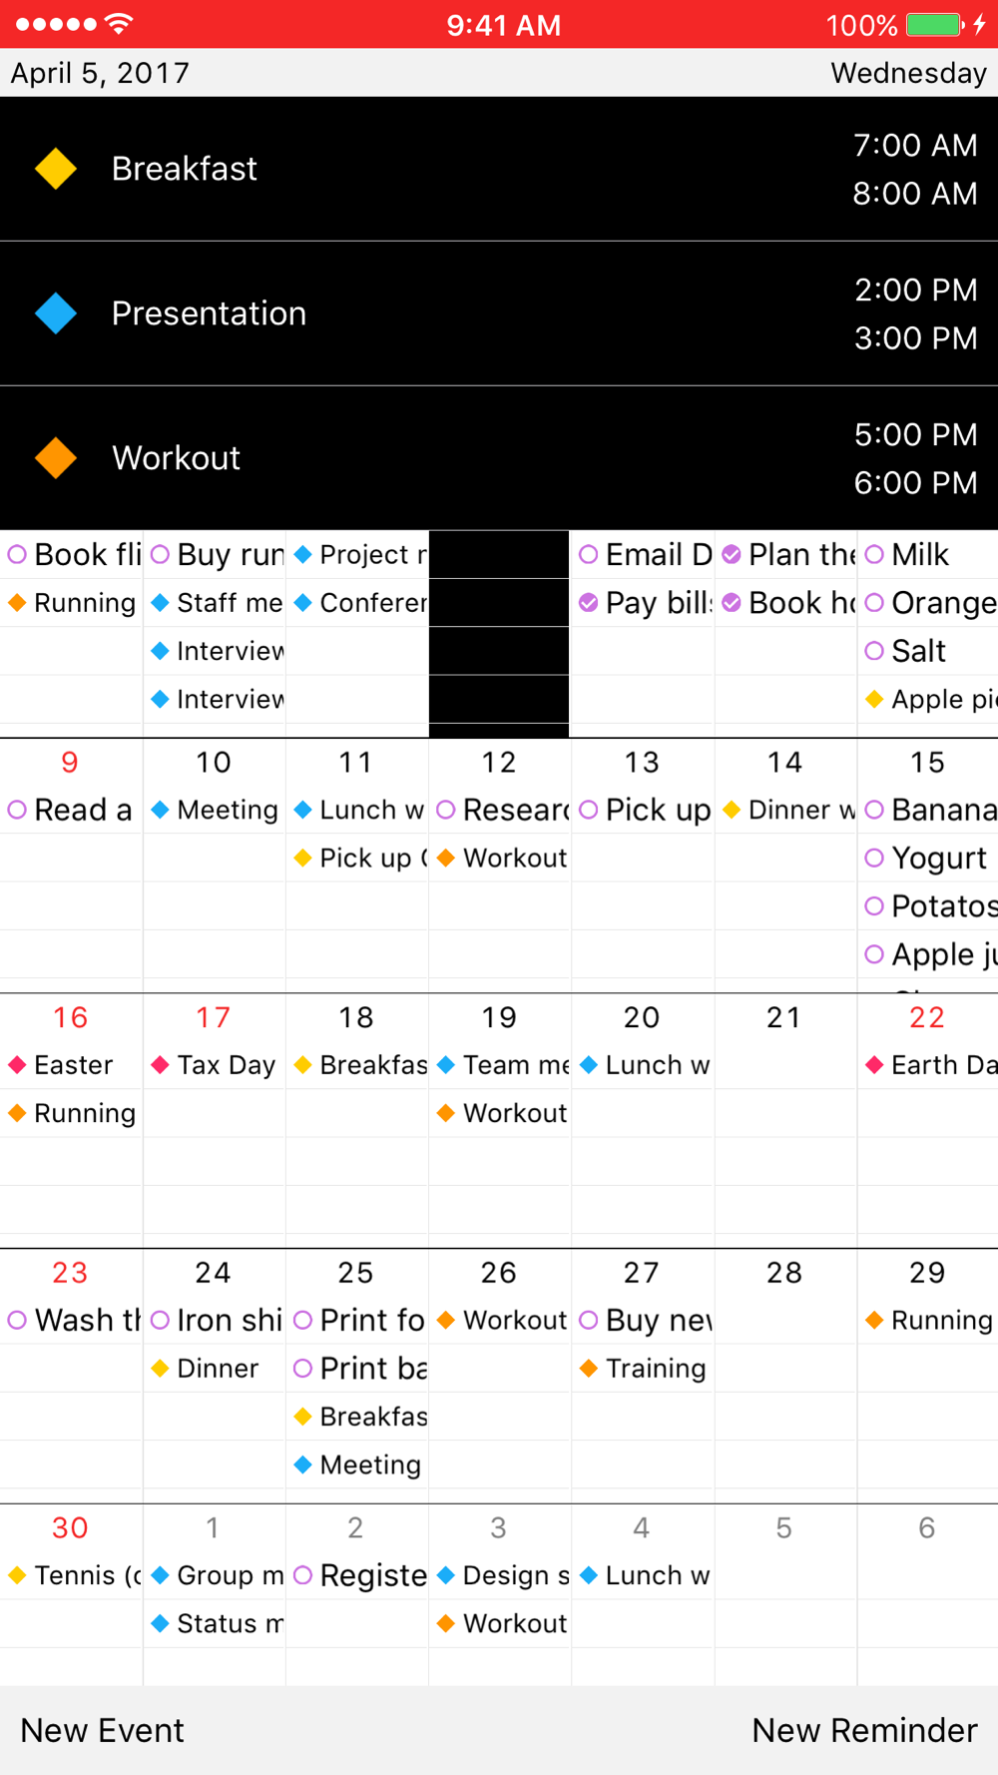Select day 12 in the calendar
This screenshot has height=1775, width=998.
499,763
